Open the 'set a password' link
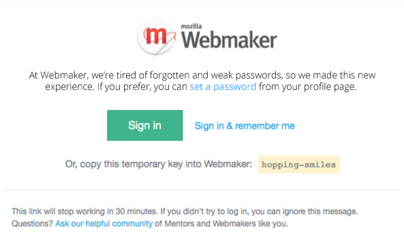The image size is (404, 245). coord(223,86)
